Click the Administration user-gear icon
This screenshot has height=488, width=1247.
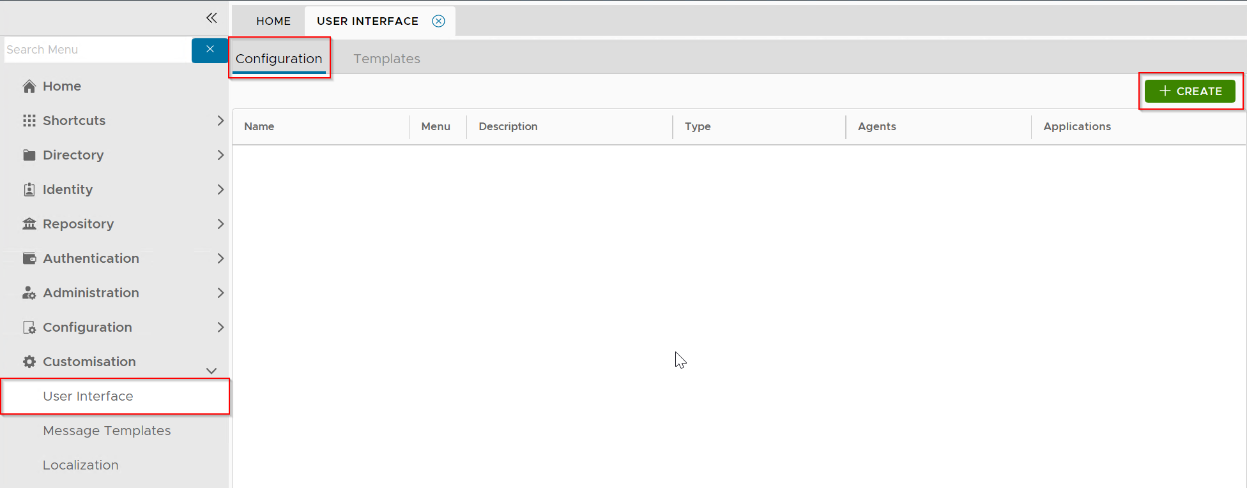click(x=29, y=293)
